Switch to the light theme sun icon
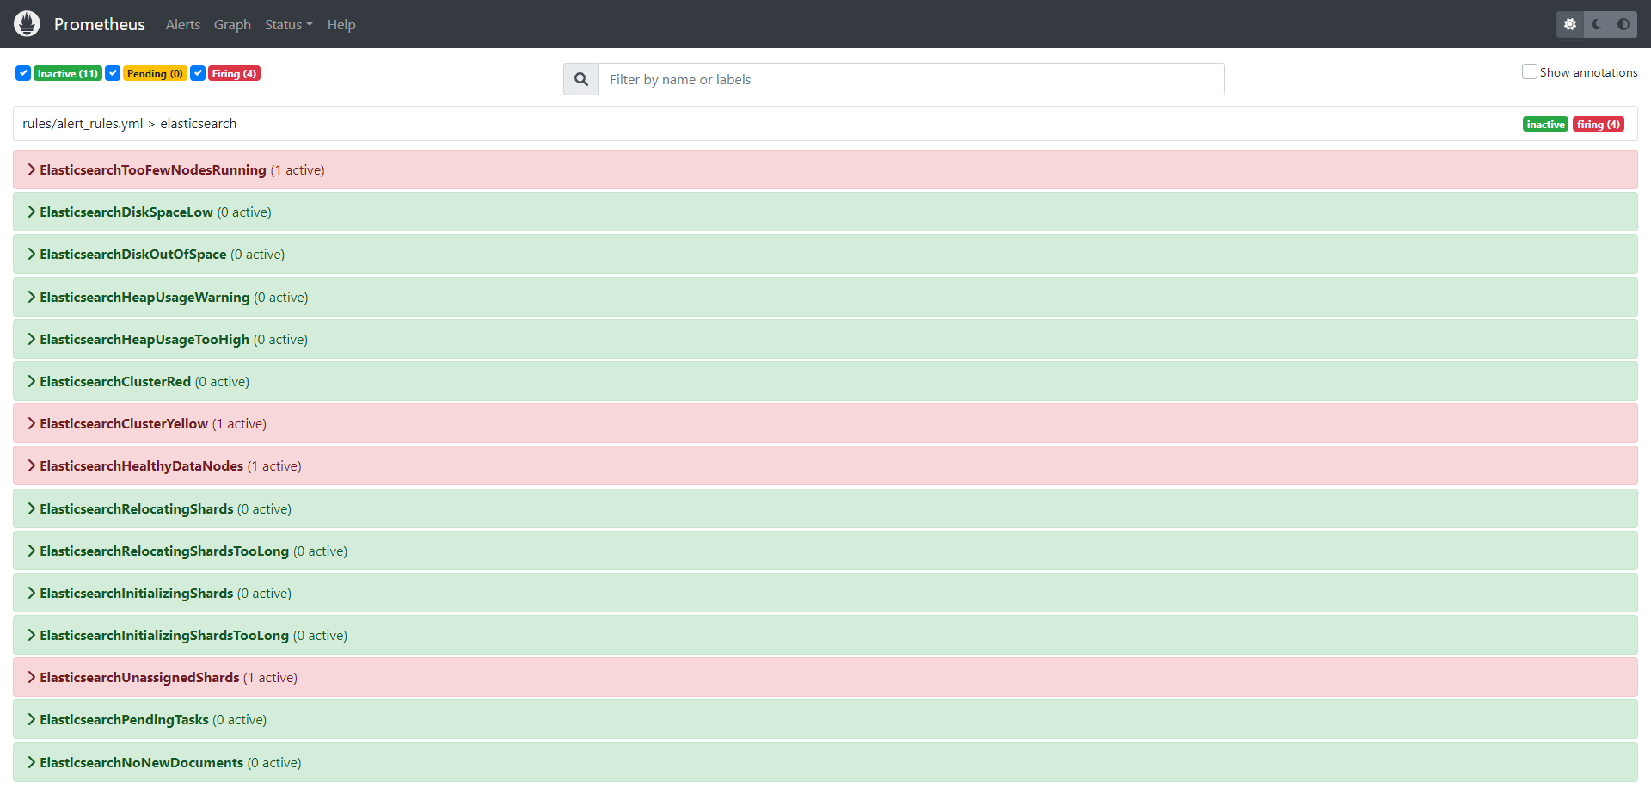The image size is (1651, 806). (x=1570, y=24)
